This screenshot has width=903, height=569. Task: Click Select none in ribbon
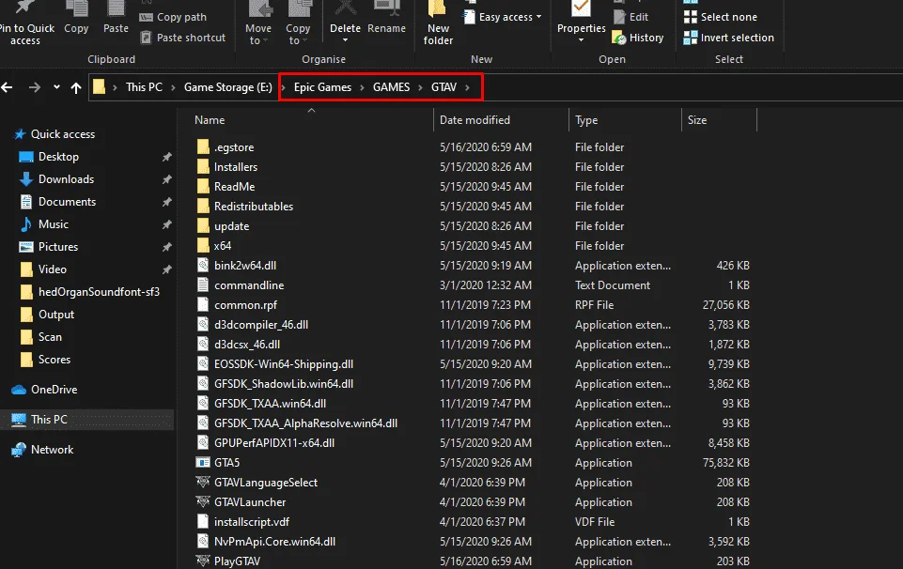pos(721,17)
